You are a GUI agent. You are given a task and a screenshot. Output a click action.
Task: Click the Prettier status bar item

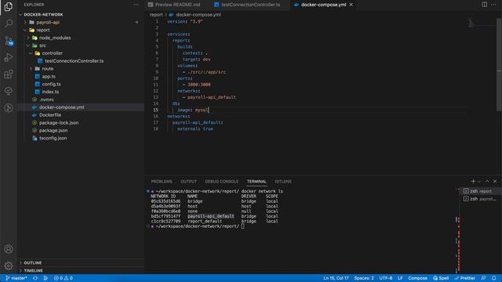coord(464,278)
